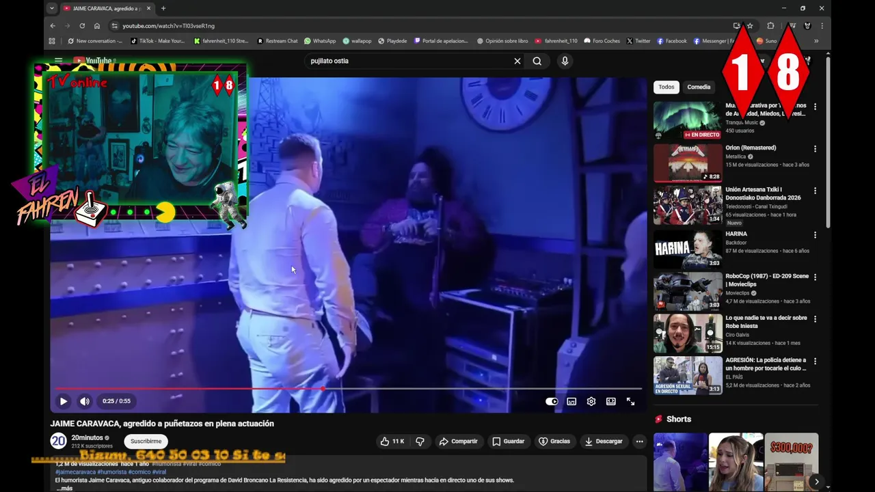Screen dimensions: 875x492
Task: Open the player settings gear
Action: (591, 402)
